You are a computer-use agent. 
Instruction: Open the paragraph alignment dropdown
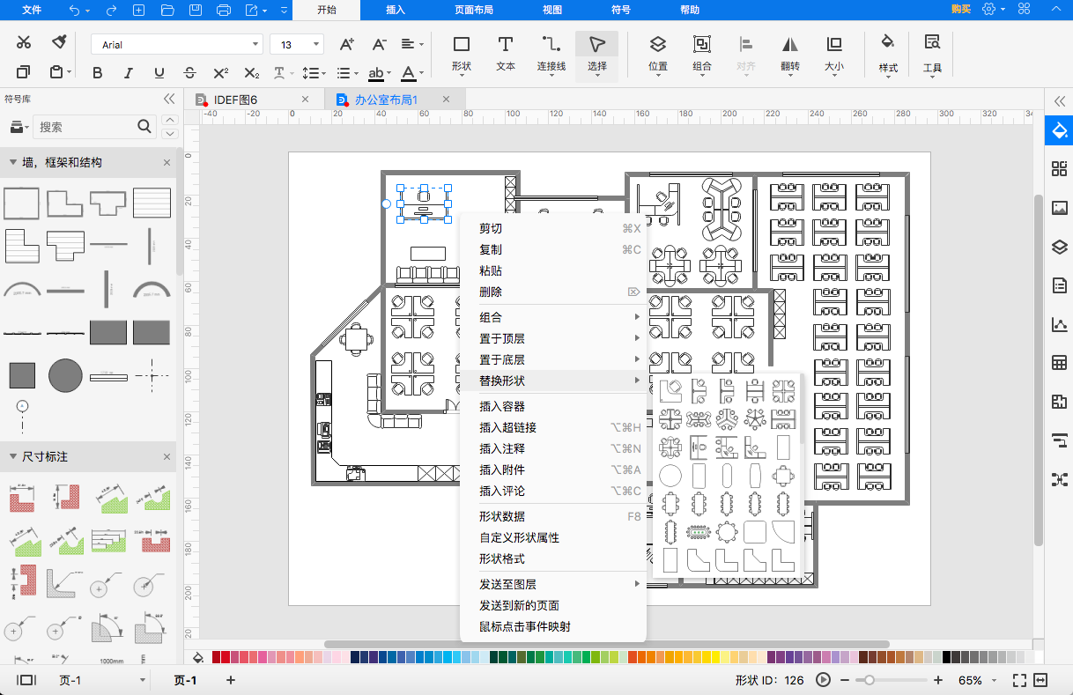[x=412, y=44]
